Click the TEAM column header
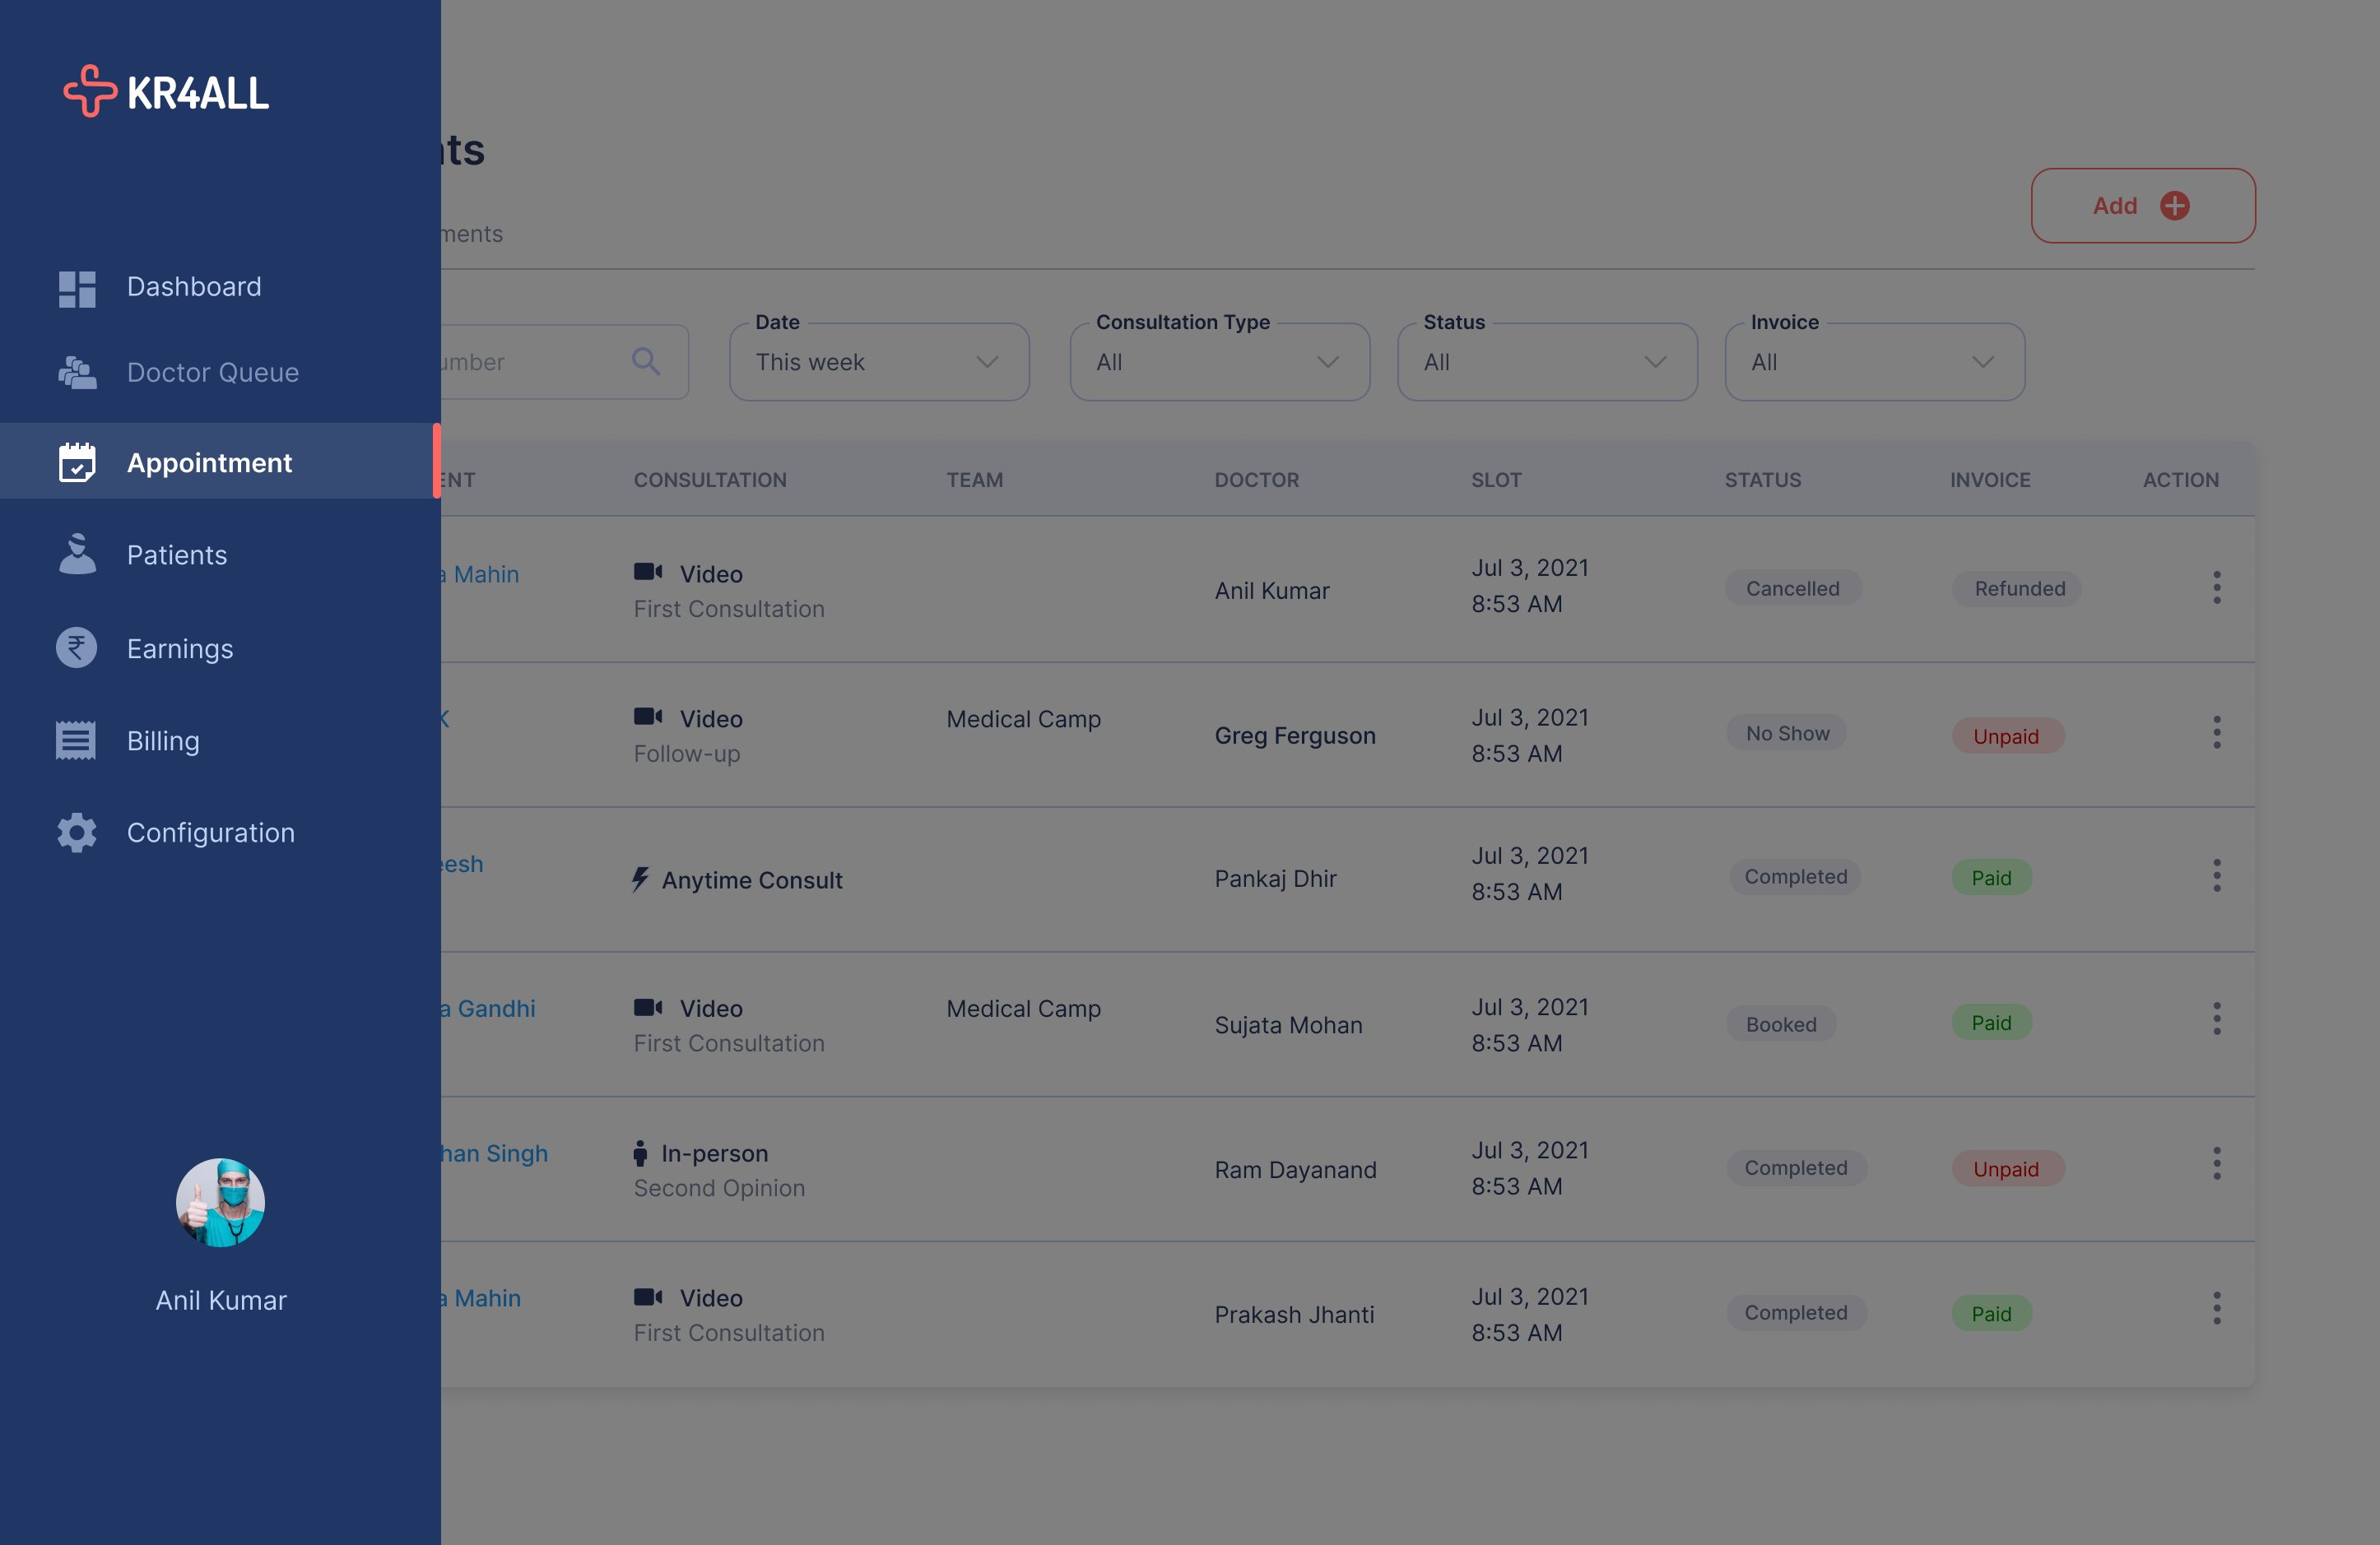2380x1545 pixels. tap(975, 480)
